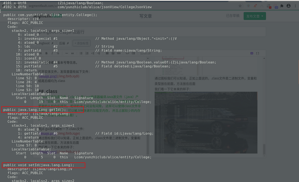Insert link from editor toolbar
Screen dimensions: 299x182
click(x=119, y=53)
